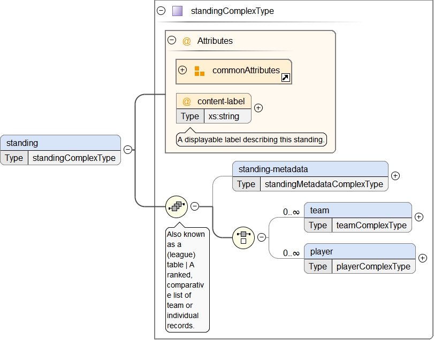Expand the standing-metadata element

pyautogui.click(x=395, y=175)
